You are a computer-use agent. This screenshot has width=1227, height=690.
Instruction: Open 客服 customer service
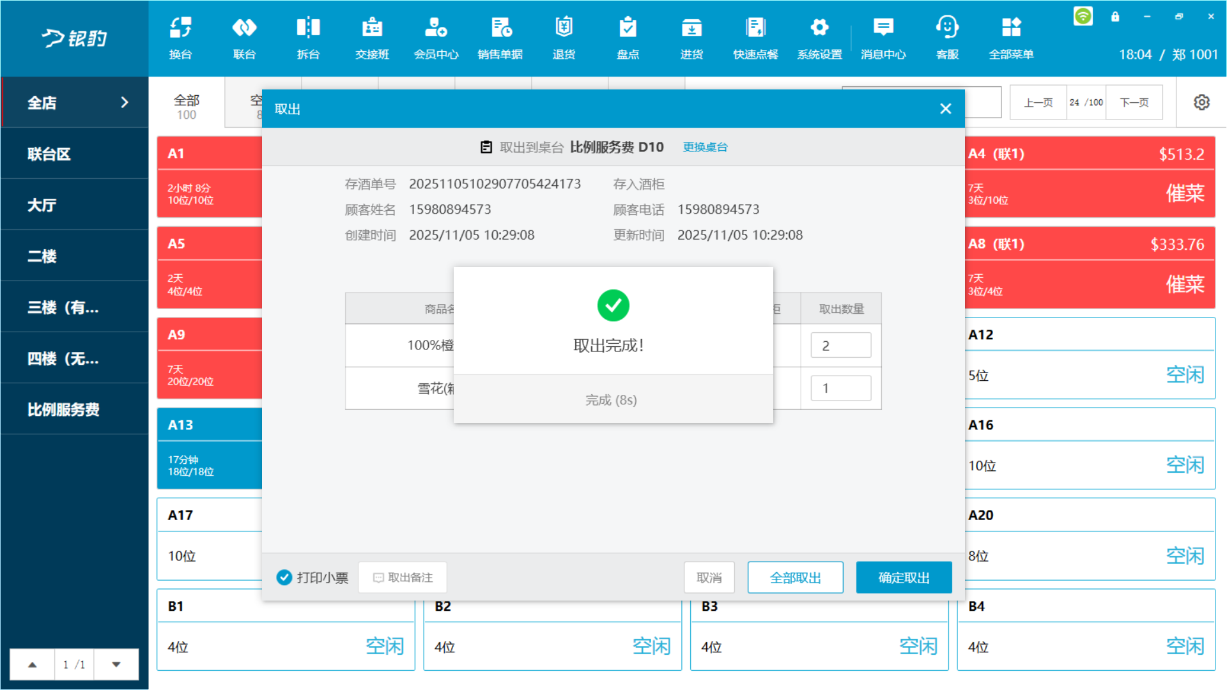947,37
